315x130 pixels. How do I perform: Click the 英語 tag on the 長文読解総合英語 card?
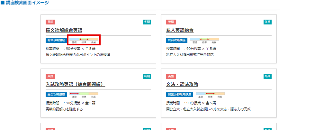coord(50,22)
